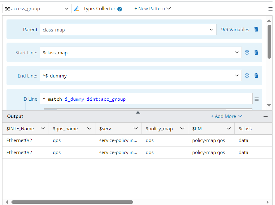
Task: Open the New Pattern menu
Action: point(152,9)
